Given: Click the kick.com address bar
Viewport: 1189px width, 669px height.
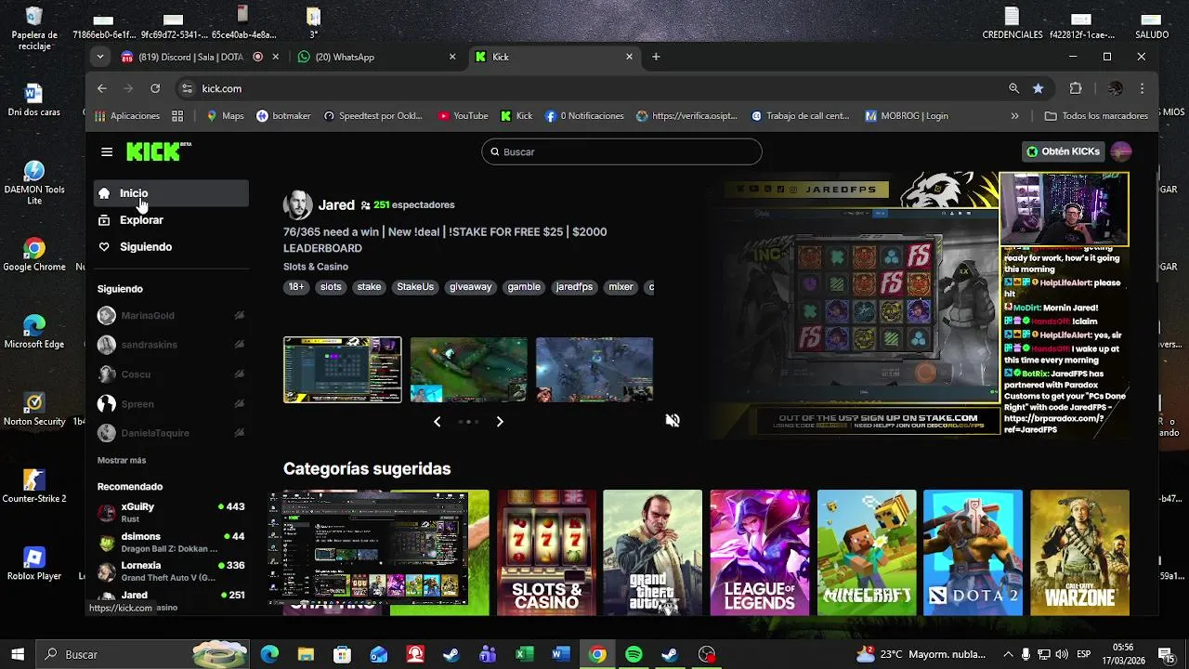Looking at the screenshot, I should point(594,88).
